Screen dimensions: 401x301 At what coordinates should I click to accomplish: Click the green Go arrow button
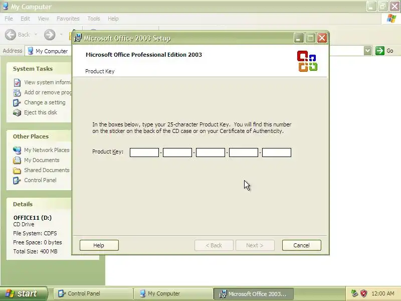coord(380,51)
